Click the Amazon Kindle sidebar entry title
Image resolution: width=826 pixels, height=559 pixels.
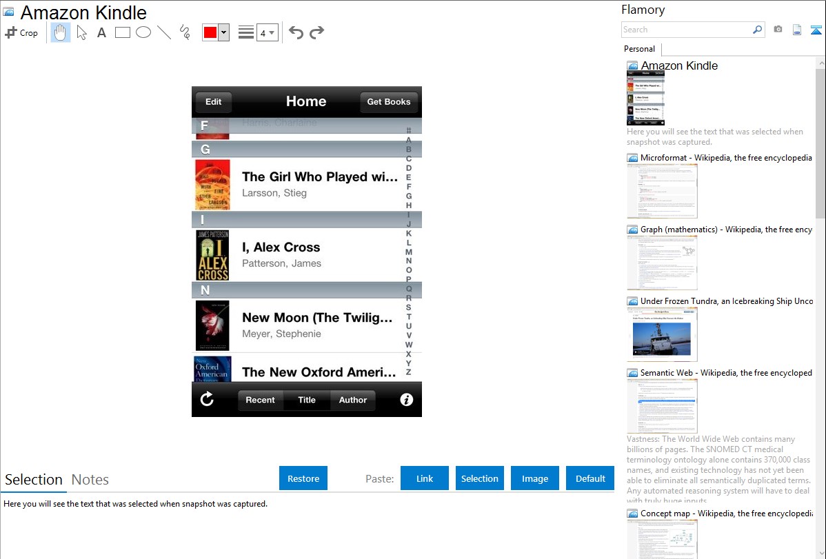679,65
